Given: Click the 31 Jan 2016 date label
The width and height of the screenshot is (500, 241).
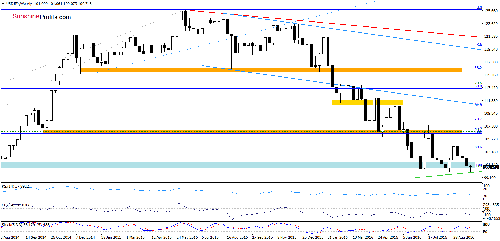Looking at the screenshot, I should (x=338, y=237).
